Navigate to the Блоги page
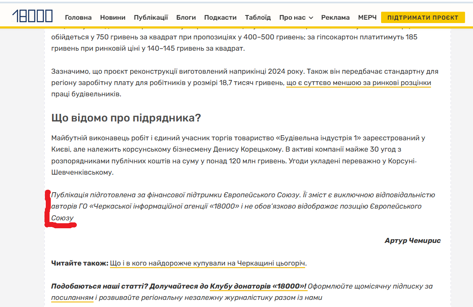This screenshot has height=307, width=473. [186, 18]
